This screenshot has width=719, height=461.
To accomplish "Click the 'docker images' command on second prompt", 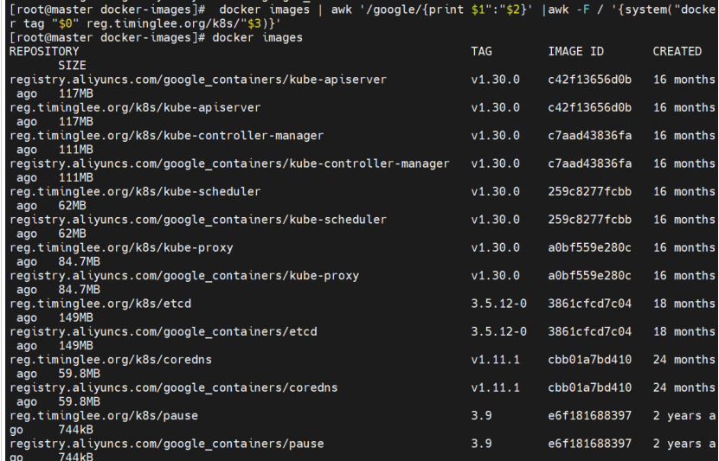I will click(257, 37).
